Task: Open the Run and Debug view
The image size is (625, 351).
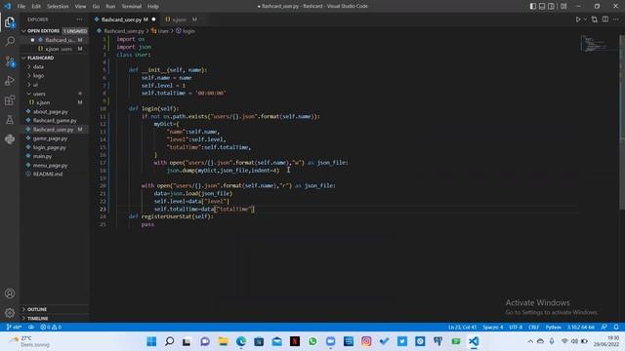Action: point(10,80)
